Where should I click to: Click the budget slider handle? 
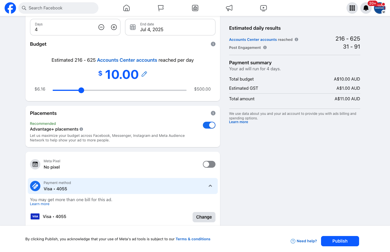[x=81, y=90]
